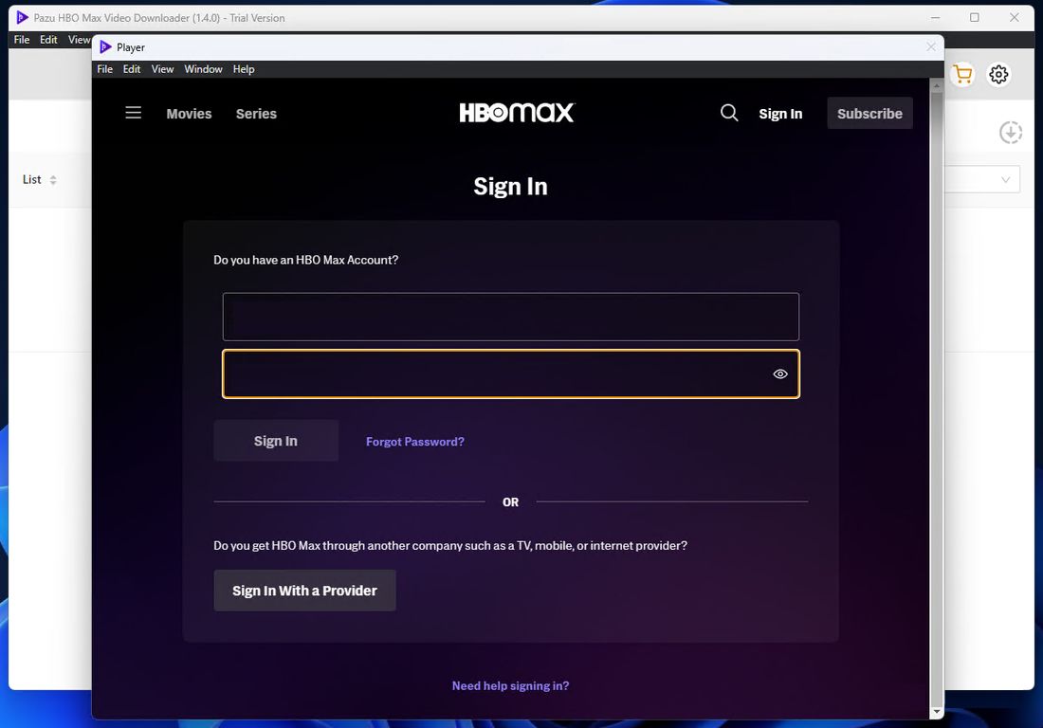Open the Player Help menu
Screen dimensions: 1043x728
coord(244,69)
